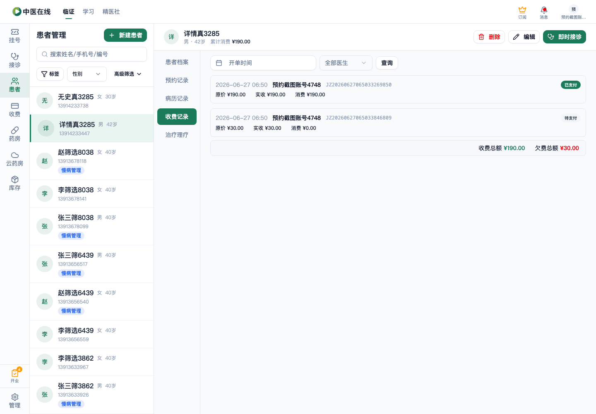The width and height of the screenshot is (596, 414).
Task: Open the 患者档案 tab
Action: pos(177,62)
